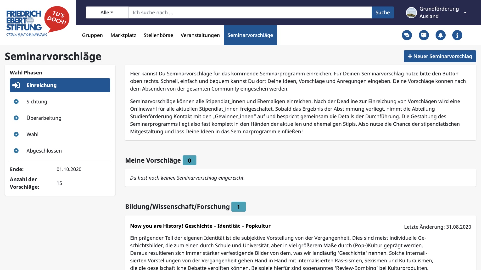
Task: Open the message bubble icon
Action: (x=424, y=35)
